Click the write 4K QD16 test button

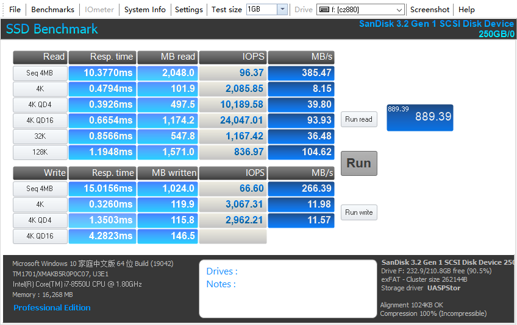tap(40, 236)
